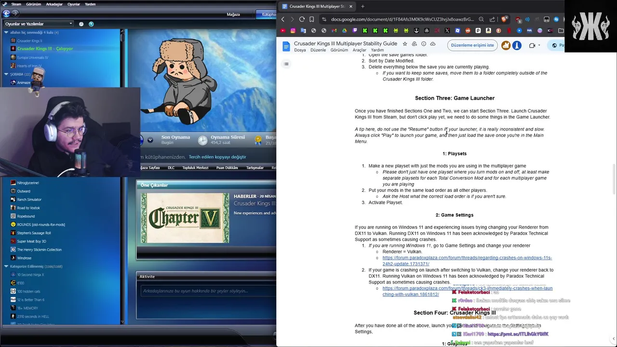Open the Google Drive bookmark icon
This screenshot has width=617, height=347.
[344, 31]
